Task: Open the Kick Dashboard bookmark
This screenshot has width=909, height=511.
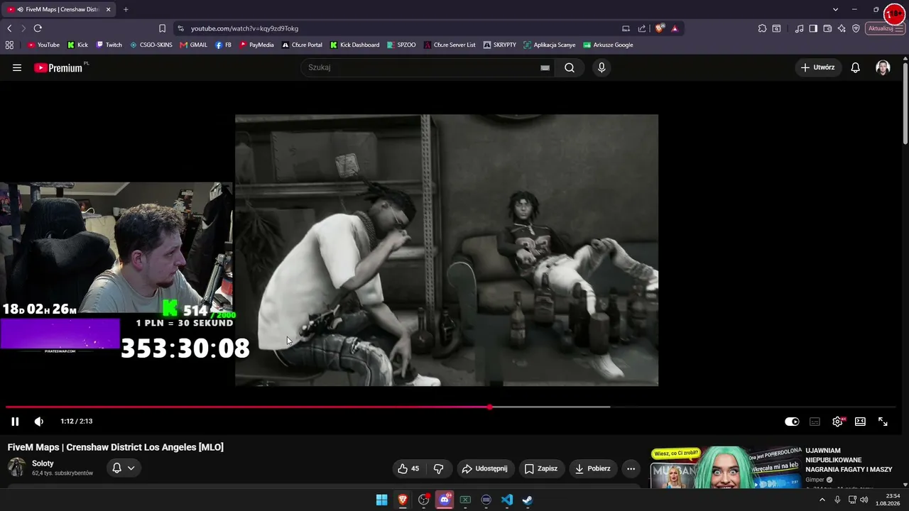Action: click(355, 45)
